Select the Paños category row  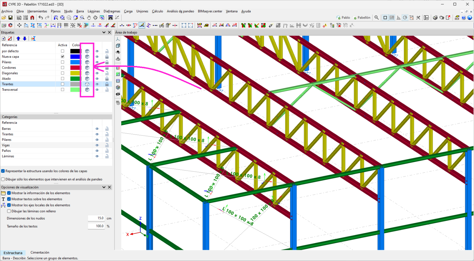coord(56,151)
